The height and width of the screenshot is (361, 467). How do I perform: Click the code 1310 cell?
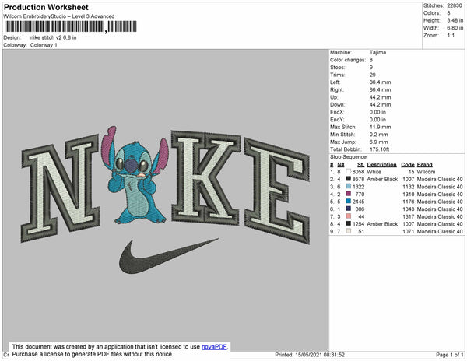pyautogui.click(x=409, y=194)
